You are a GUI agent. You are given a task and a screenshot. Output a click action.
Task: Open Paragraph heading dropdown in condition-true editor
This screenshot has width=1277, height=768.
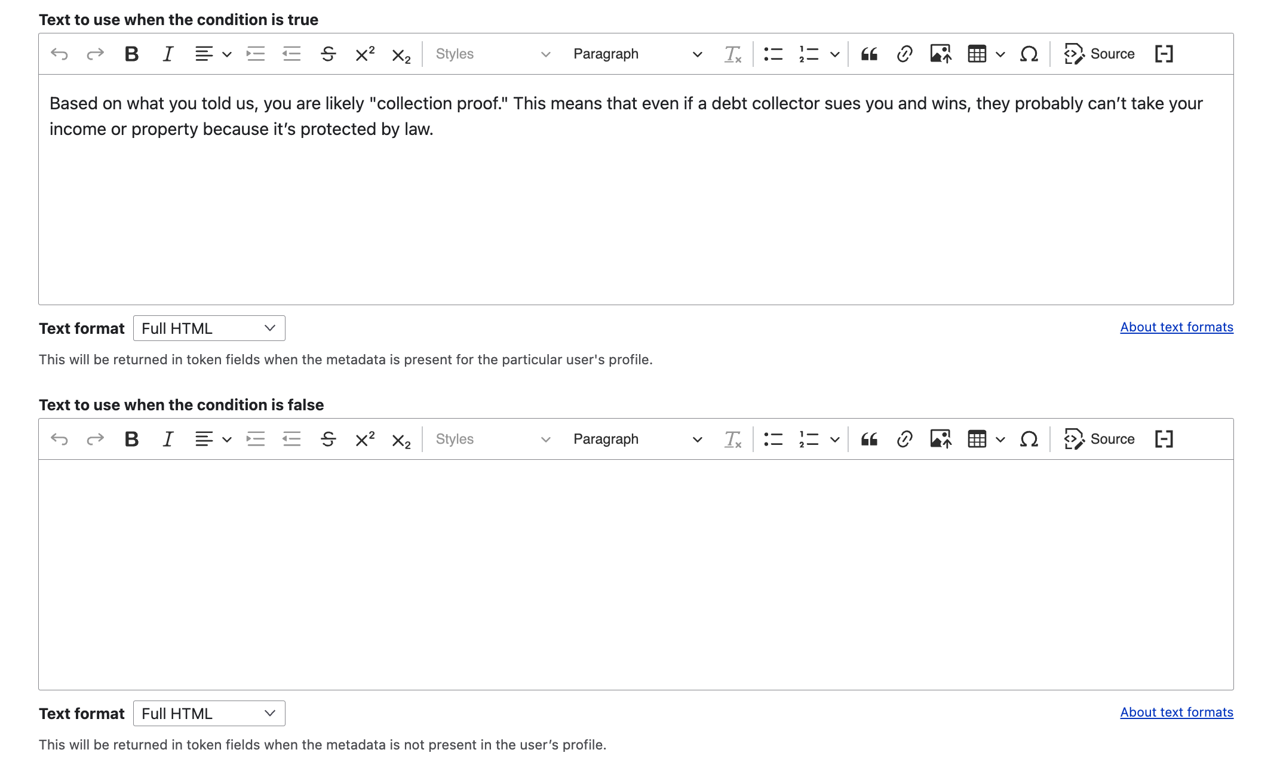(x=637, y=54)
